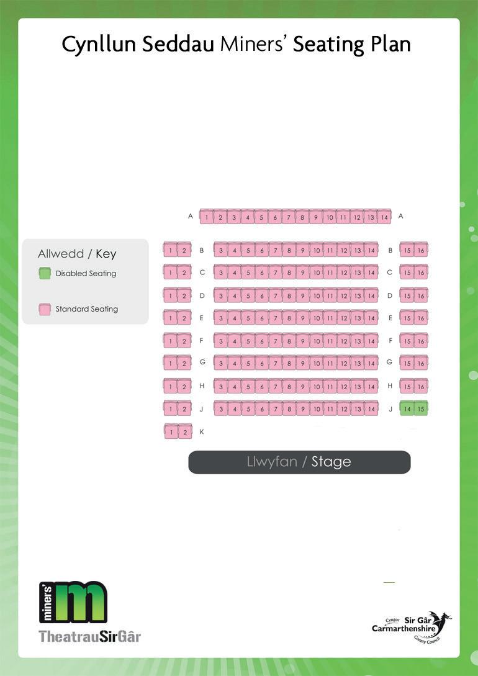Select seat 1 in row A
The height and width of the screenshot is (676, 478).
click(207, 217)
